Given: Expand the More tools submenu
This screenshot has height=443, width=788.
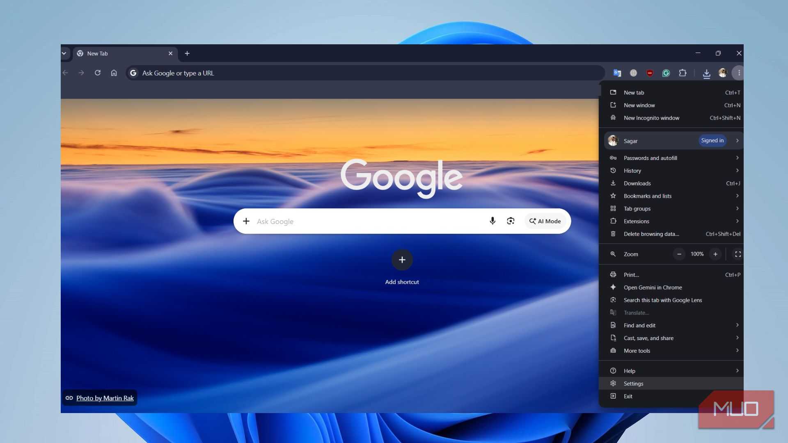Looking at the screenshot, I should pos(671,351).
